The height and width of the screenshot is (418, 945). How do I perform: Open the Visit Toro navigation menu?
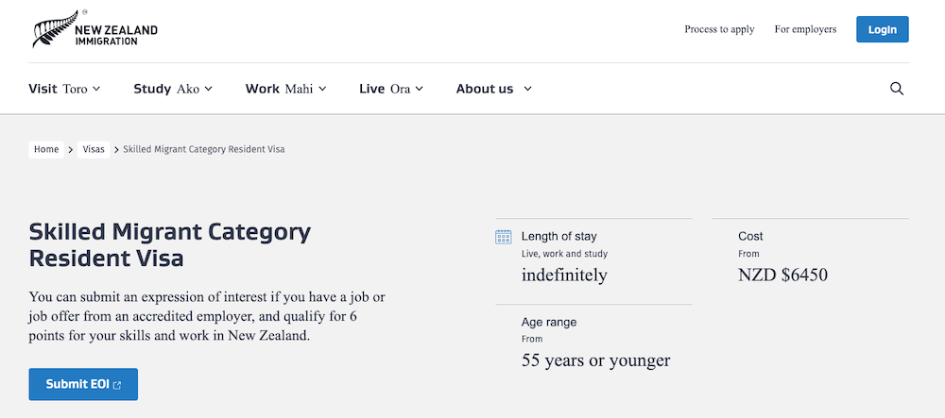[64, 89]
